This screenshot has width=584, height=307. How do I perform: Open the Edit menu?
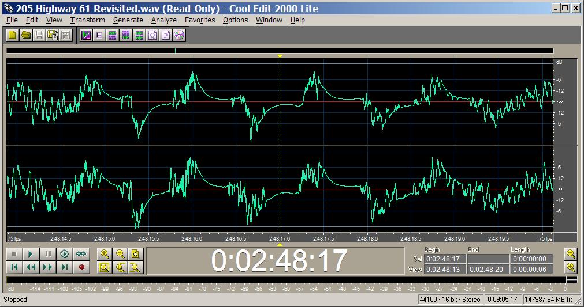pos(32,20)
